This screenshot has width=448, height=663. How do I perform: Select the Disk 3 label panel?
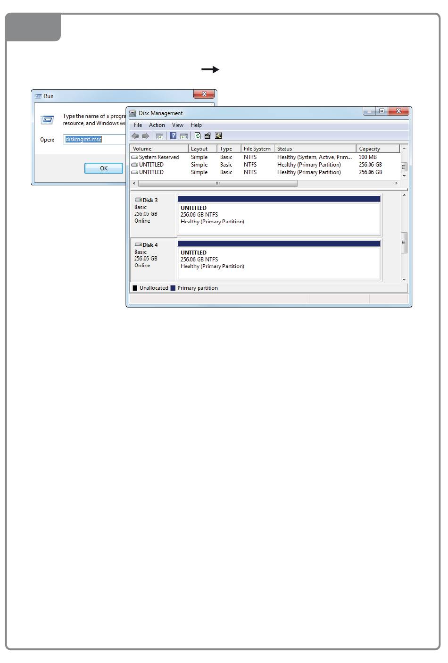click(x=153, y=215)
